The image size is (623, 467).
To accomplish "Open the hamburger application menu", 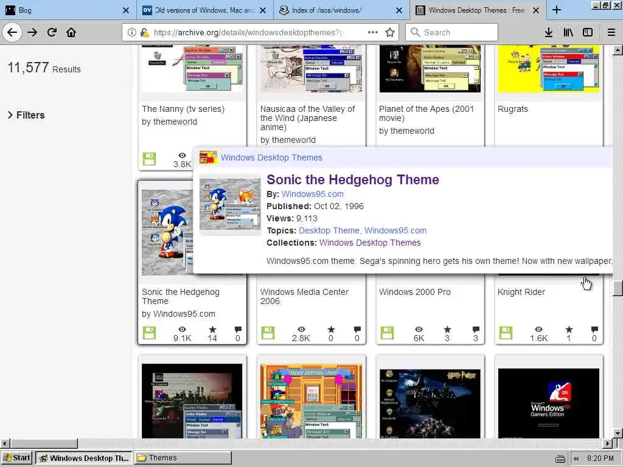I will [611, 33].
